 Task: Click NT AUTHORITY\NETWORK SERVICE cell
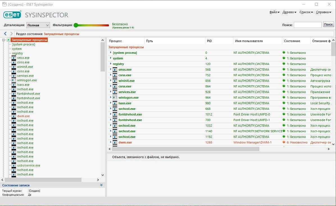tap(258, 131)
